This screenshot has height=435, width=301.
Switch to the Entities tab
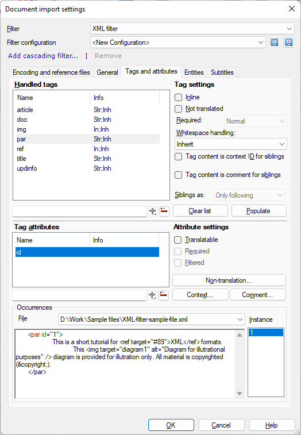(194, 72)
